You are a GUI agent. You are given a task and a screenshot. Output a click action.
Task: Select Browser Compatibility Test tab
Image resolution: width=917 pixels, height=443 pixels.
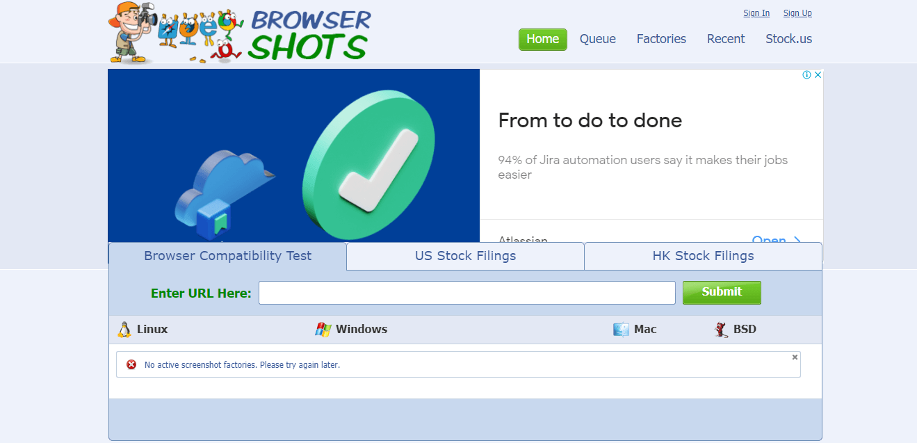click(228, 256)
